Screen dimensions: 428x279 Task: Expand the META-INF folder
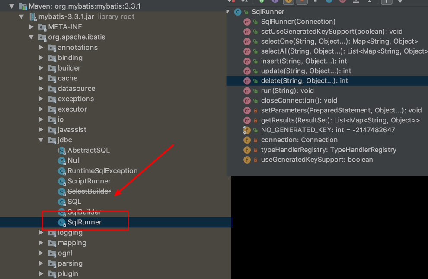(x=32, y=27)
